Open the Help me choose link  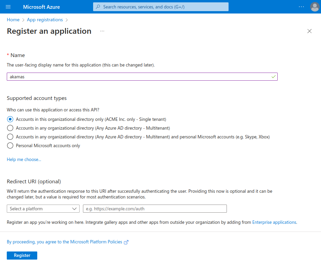pos(24,159)
